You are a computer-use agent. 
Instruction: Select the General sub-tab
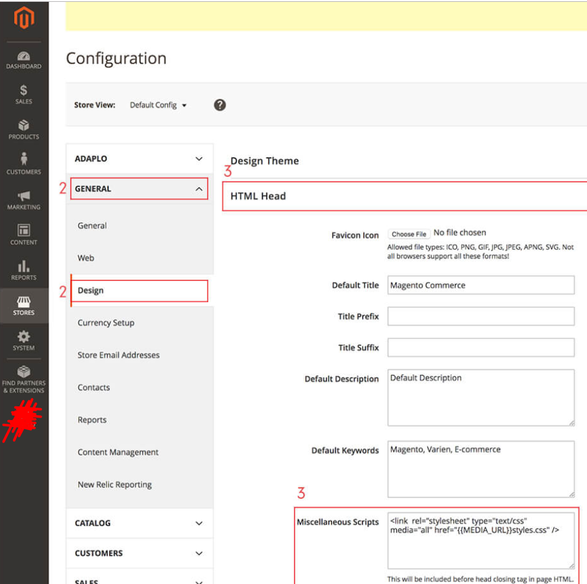92,226
